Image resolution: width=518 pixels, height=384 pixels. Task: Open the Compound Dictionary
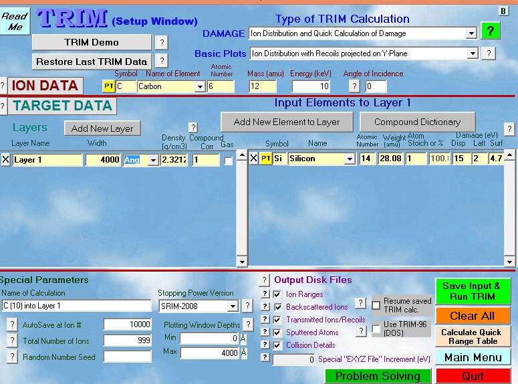click(418, 122)
